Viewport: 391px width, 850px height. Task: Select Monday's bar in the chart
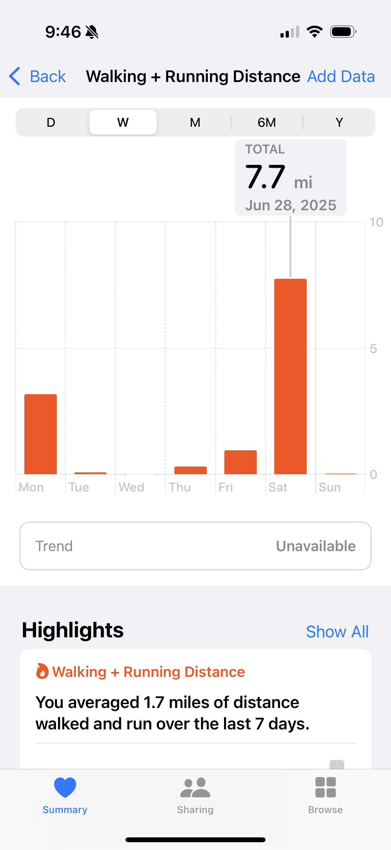pyautogui.click(x=41, y=434)
